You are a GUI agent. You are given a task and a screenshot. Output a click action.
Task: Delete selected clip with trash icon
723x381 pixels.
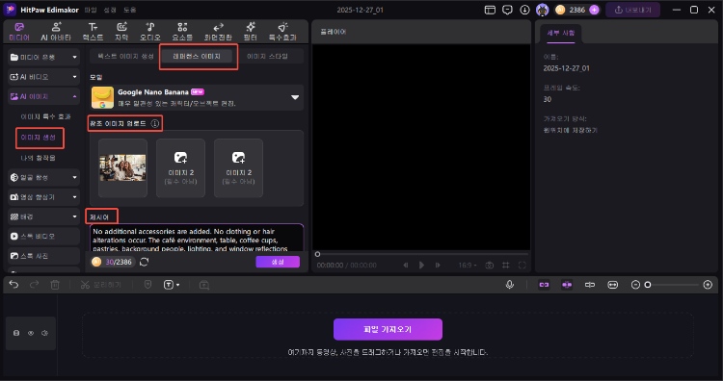click(x=55, y=285)
